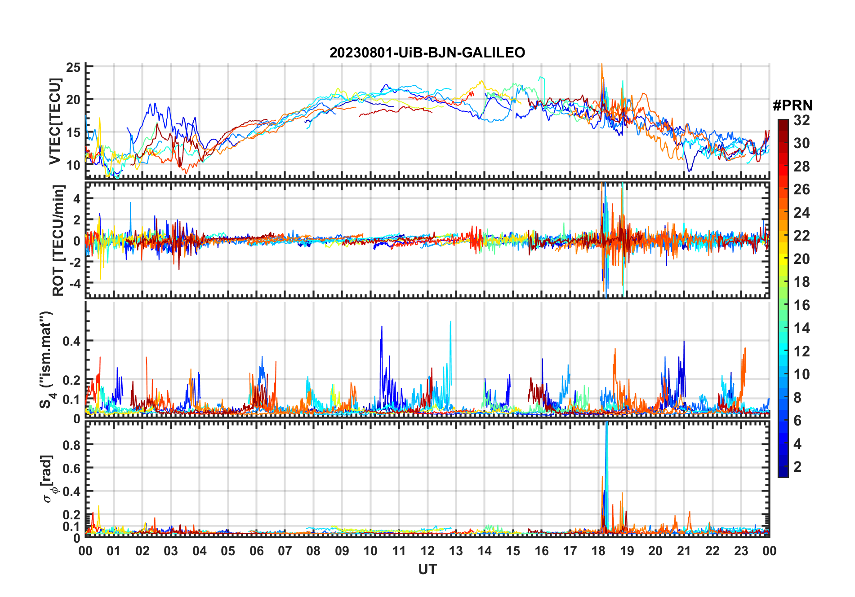Click the "2" tick label on the PRN colorbar
The width and height of the screenshot is (855, 597).
797,467
